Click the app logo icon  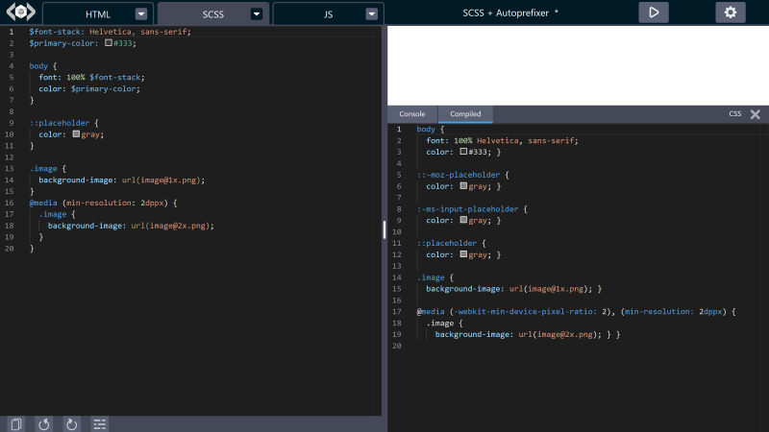pyautogui.click(x=20, y=13)
